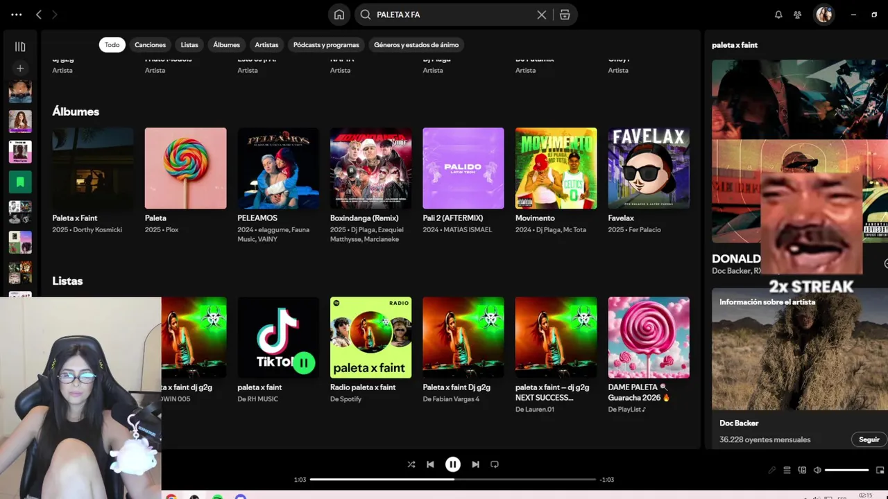
Task: Open the green bookmark Episodes item in library
Action: pos(20,182)
